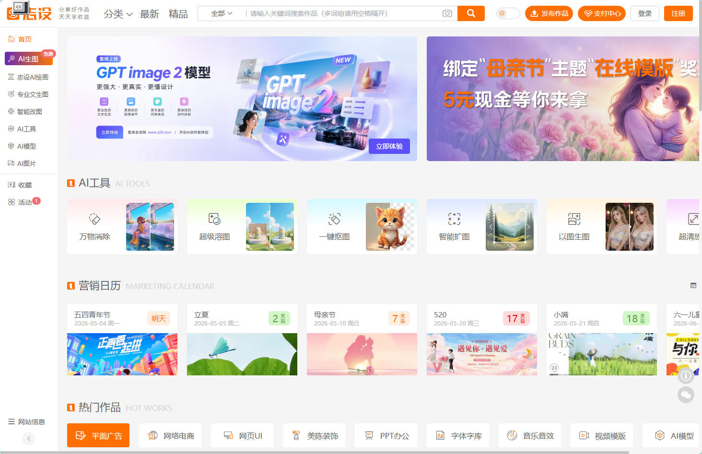Click the 注册 register button
702x454 pixels.
(x=679, y=13)
